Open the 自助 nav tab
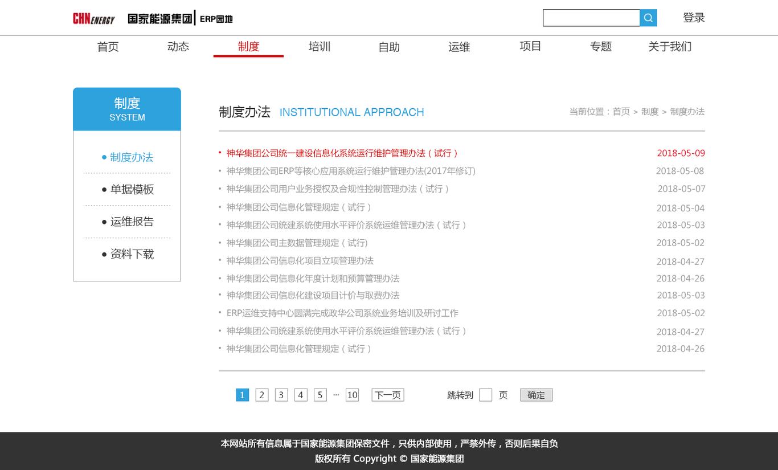 [389, 47]
